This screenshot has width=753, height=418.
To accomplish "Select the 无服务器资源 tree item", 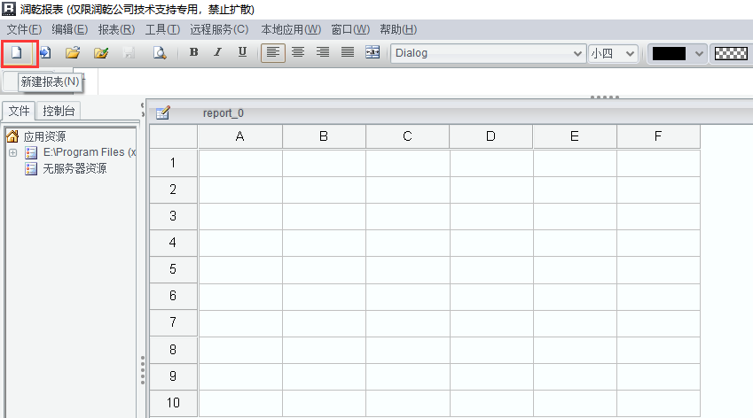I will click(75, 168).
